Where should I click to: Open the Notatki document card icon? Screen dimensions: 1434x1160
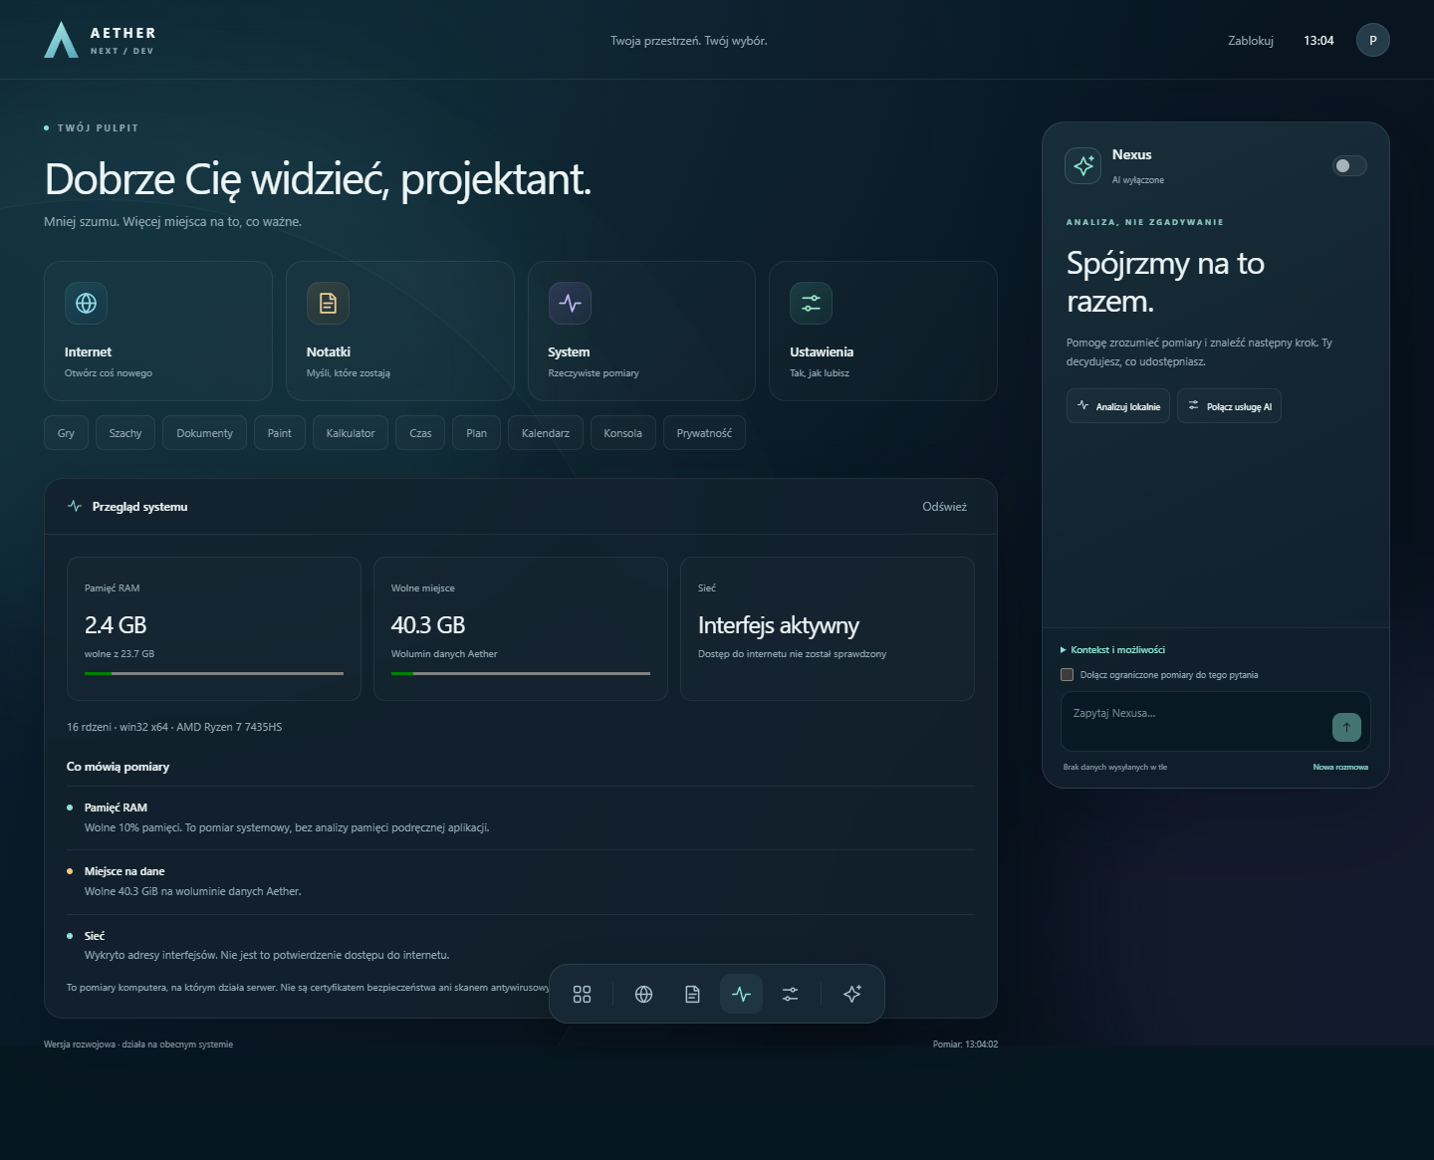pos(328,303)
